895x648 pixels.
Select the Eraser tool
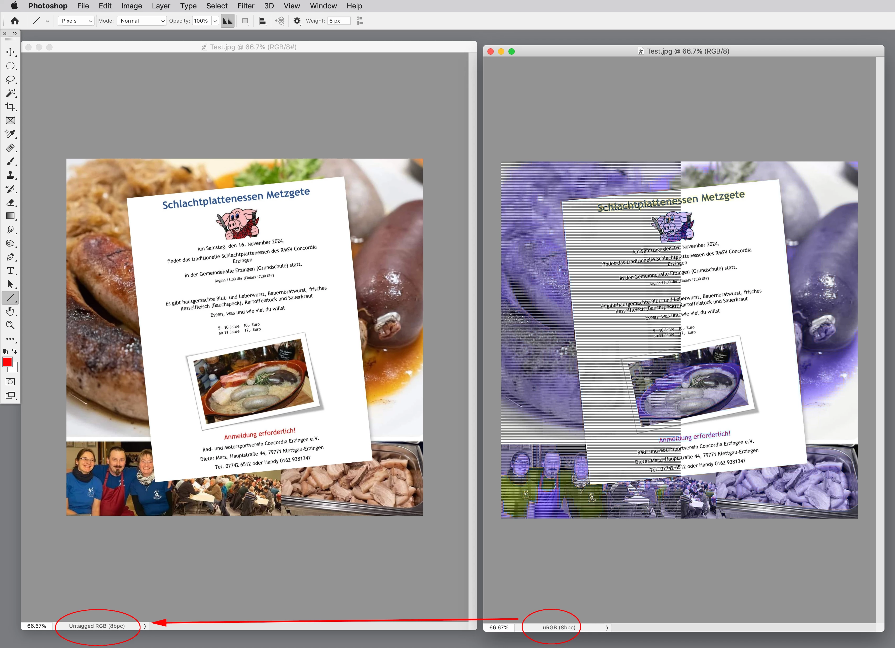coord(10,202)
